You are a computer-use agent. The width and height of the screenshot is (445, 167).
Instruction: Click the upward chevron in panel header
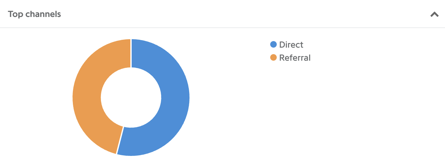(434, 14)
